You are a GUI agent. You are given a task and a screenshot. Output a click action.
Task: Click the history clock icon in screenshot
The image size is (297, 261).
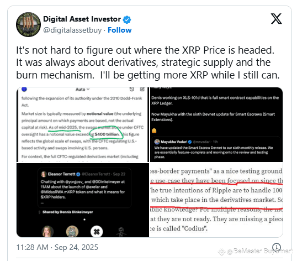[x=132, y=89]
